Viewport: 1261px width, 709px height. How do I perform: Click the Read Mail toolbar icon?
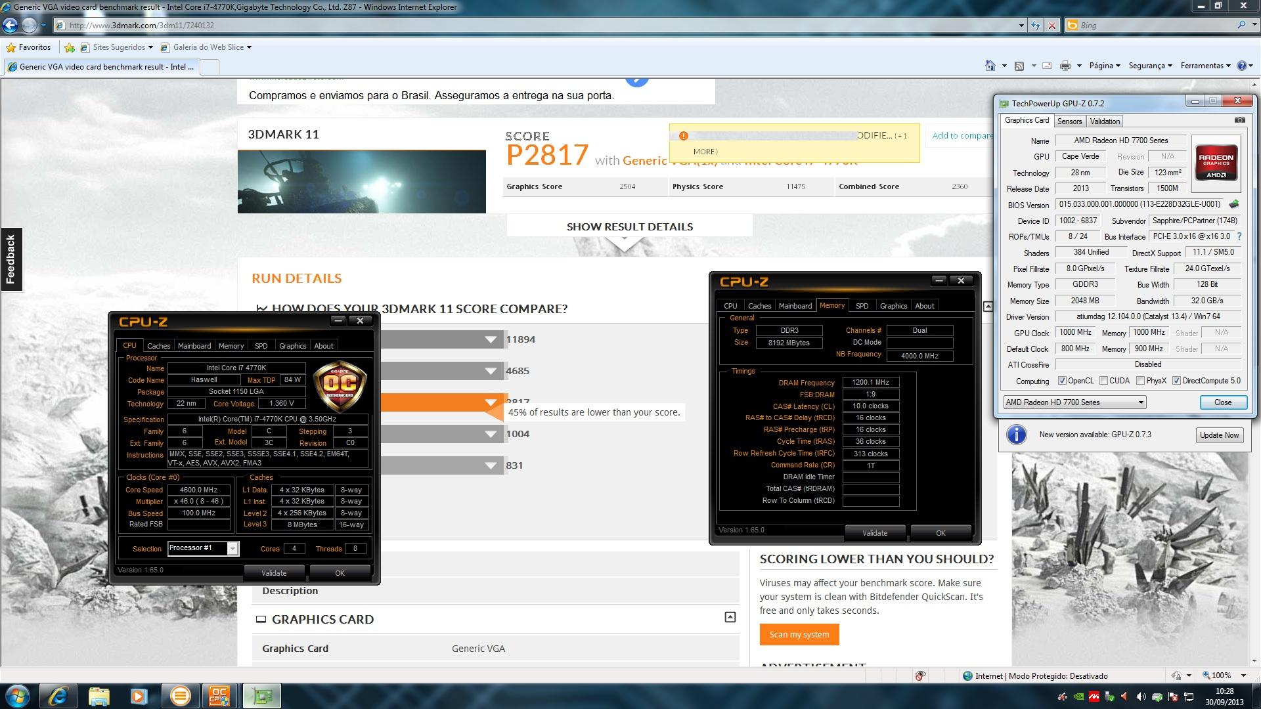tap(1047, 66)
